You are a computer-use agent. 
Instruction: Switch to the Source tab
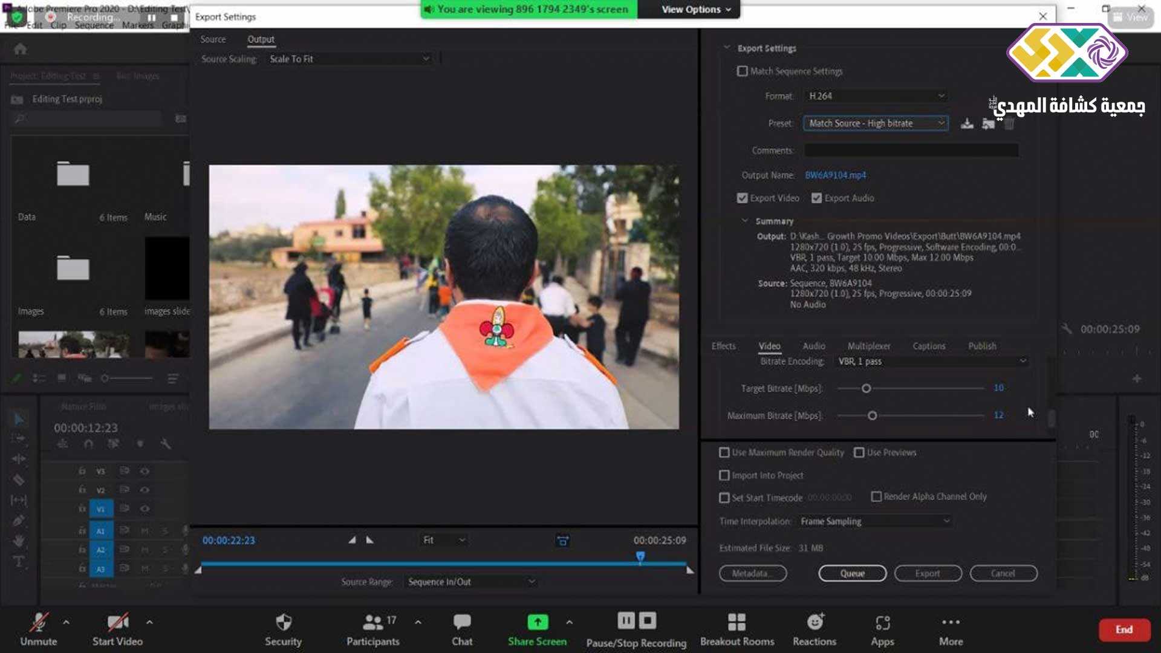click(213, 39)
